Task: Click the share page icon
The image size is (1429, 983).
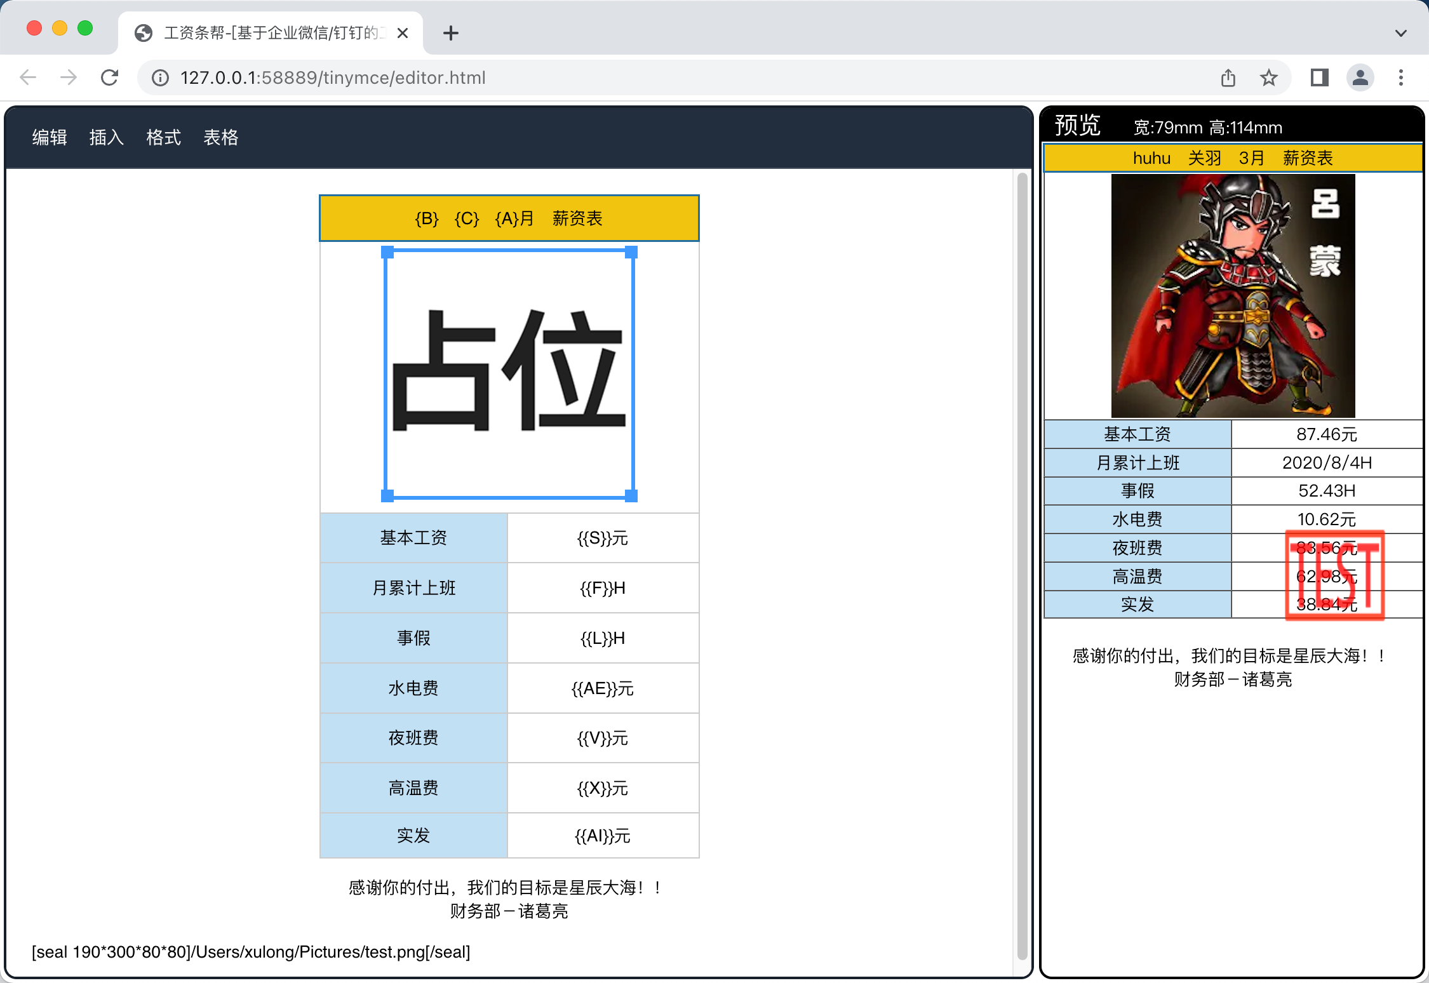Action: pyautogui.click(x=1228, y=77)
